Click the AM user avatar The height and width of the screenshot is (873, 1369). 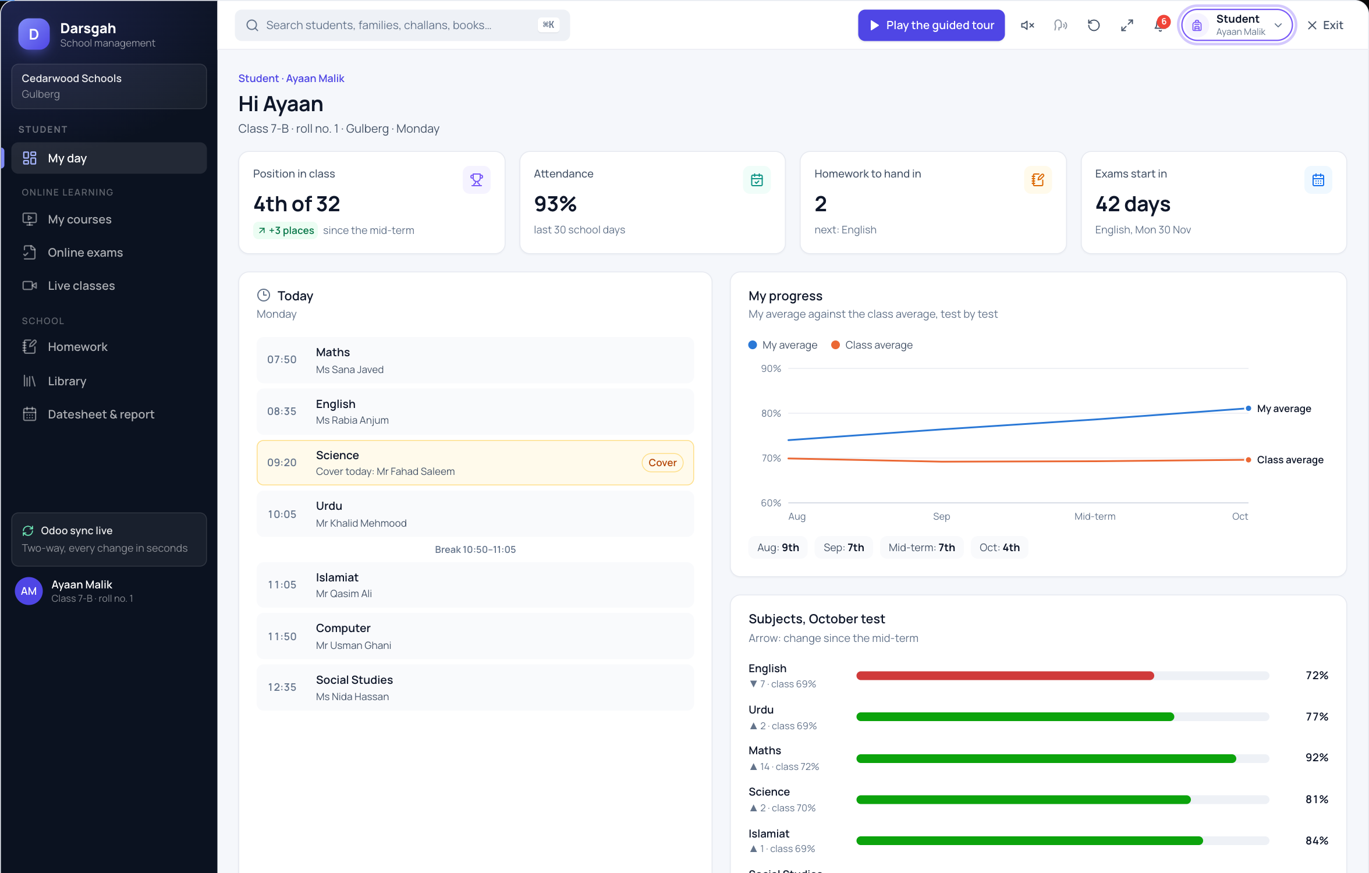point(29,591)
